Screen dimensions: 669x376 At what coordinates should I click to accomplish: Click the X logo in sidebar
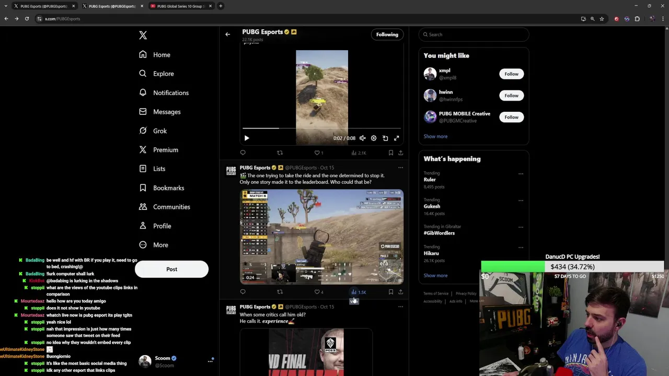pyautogui.click(x=143, y=35)
